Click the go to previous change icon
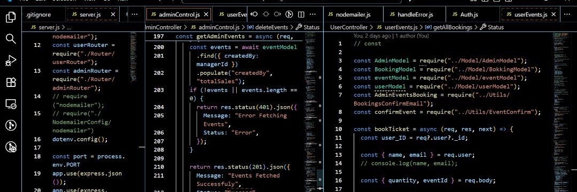 (x=254, y=14)
